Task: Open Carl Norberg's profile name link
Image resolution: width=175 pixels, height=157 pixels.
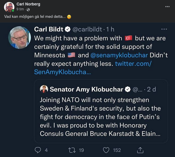Action: (x=28, y=4)
